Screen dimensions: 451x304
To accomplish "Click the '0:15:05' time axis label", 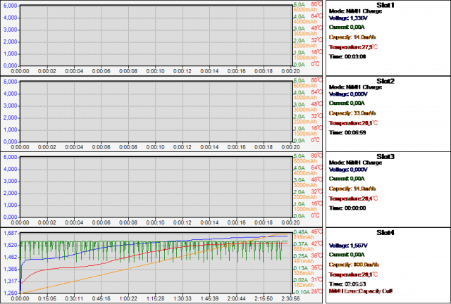I will 47,299.
